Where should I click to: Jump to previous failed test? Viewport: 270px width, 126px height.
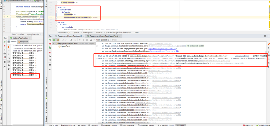80,40
